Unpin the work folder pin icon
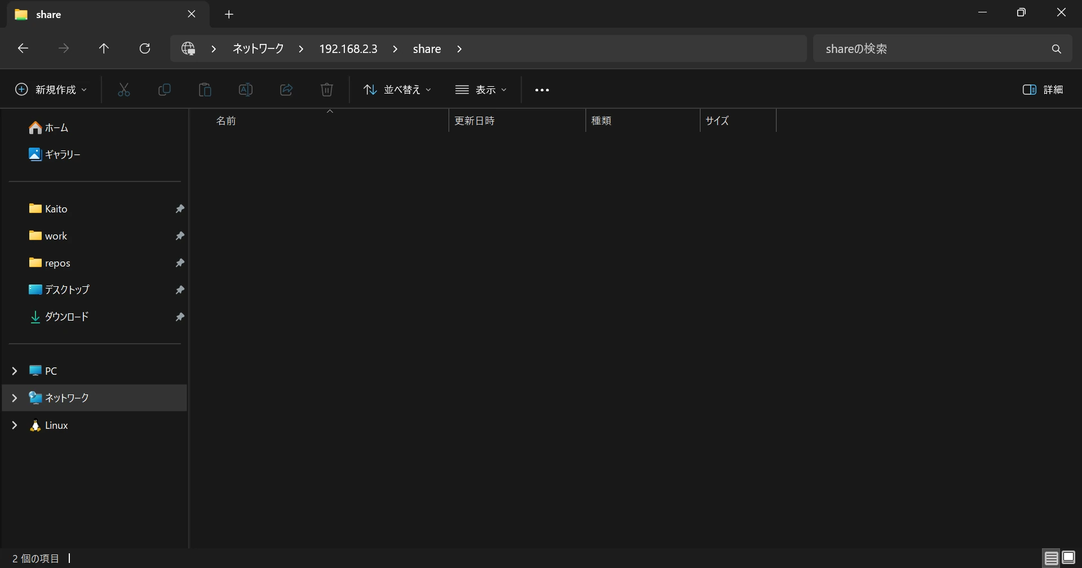 (x=180, y=236)
